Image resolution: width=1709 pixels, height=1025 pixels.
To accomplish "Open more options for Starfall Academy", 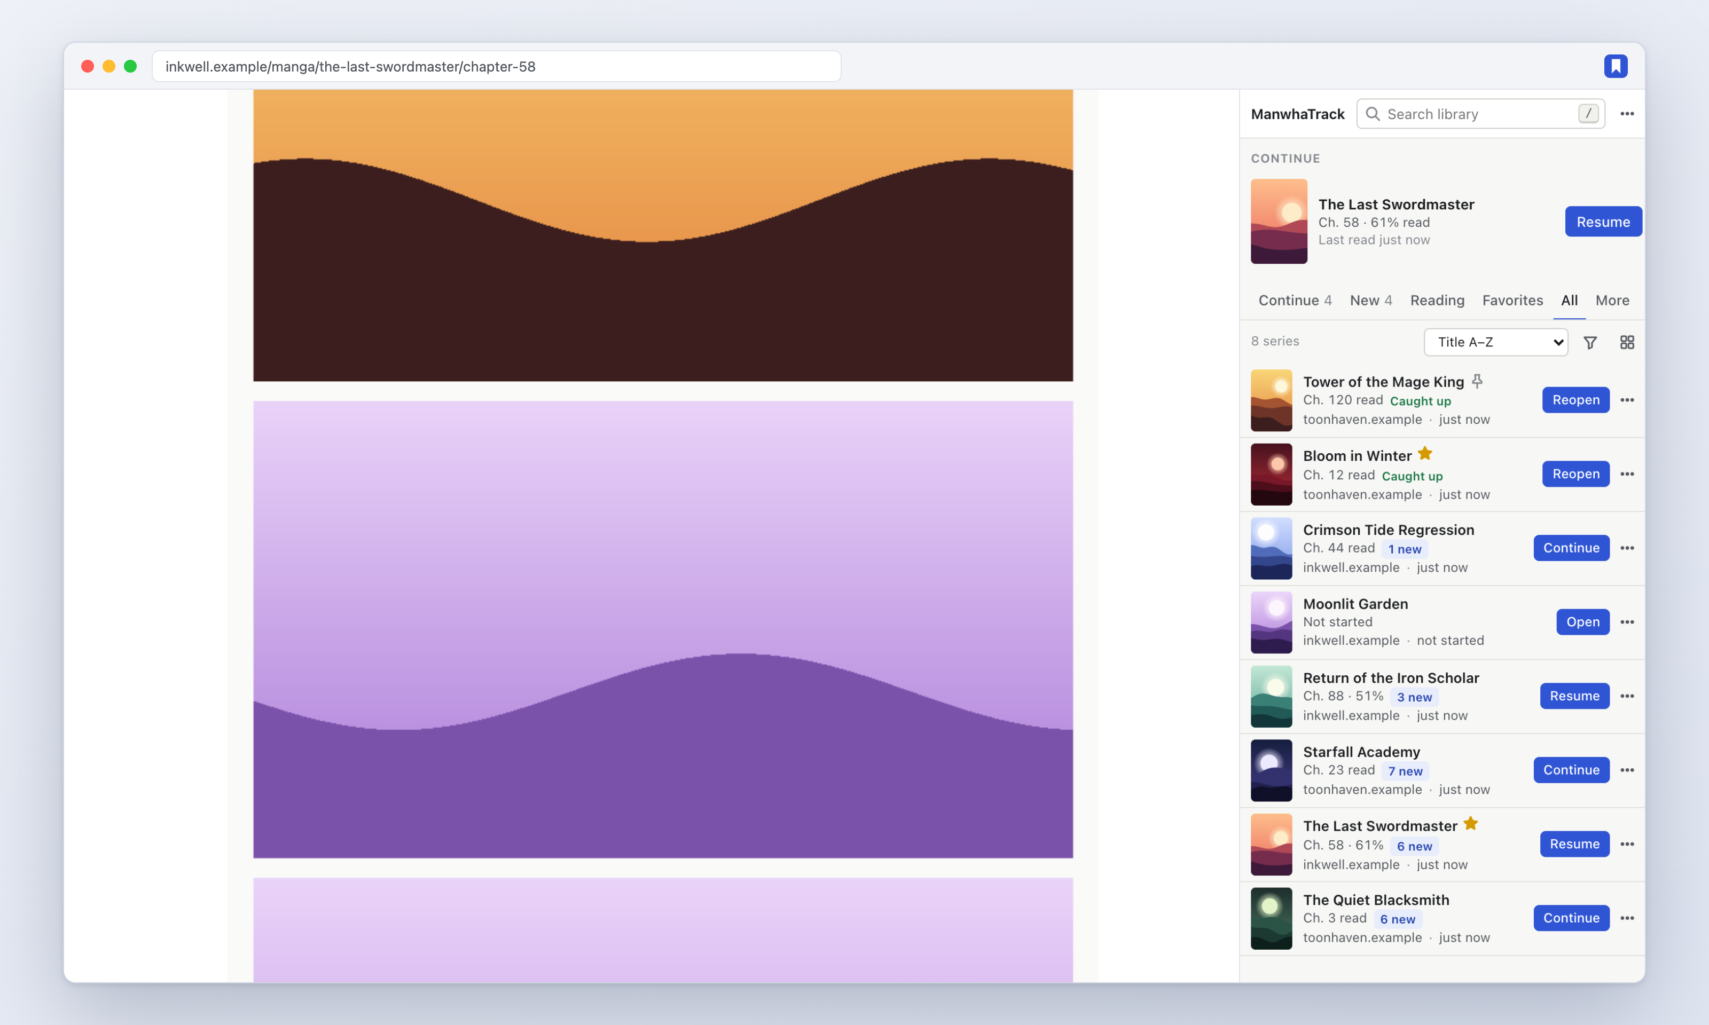I will click(x=1627, y=769).
